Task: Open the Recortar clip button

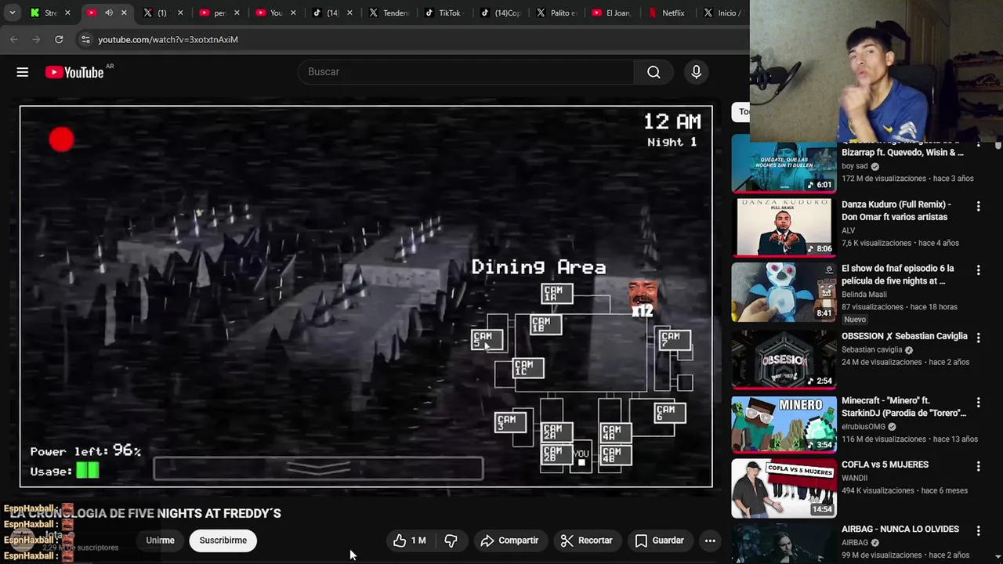Action: (x=586, y=540)
